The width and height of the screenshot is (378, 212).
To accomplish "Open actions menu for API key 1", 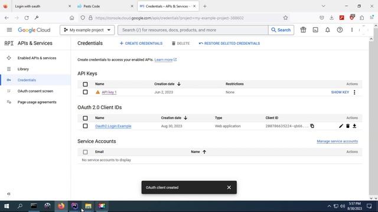I will pyautogui.click(x=354, y=92).
